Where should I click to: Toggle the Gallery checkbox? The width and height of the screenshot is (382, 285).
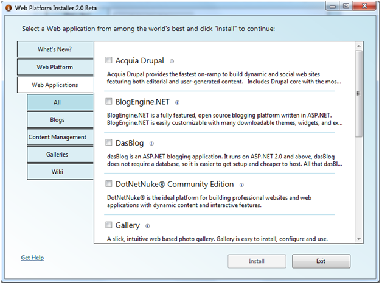tap(109, 225)
